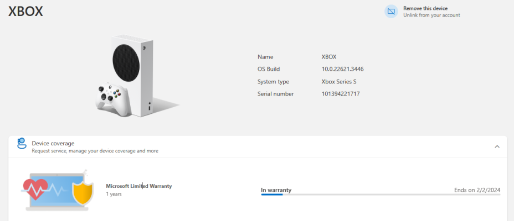The width and height of the screenshot is (514, 221).
Task: Collapse the Device coverage section chevron
Action: pyautogui.click(x=497, y=146)
